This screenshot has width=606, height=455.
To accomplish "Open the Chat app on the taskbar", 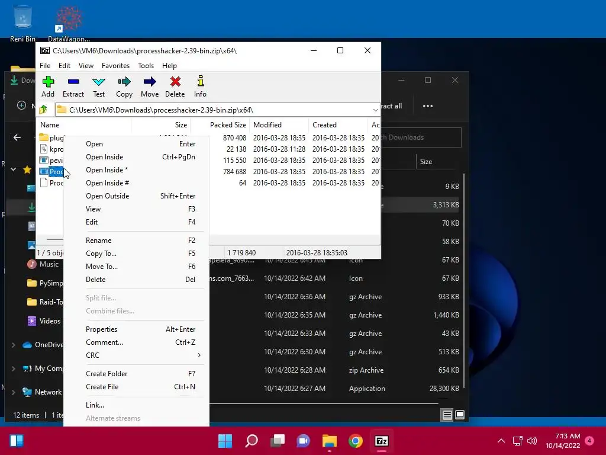I will tap(304, 441).
